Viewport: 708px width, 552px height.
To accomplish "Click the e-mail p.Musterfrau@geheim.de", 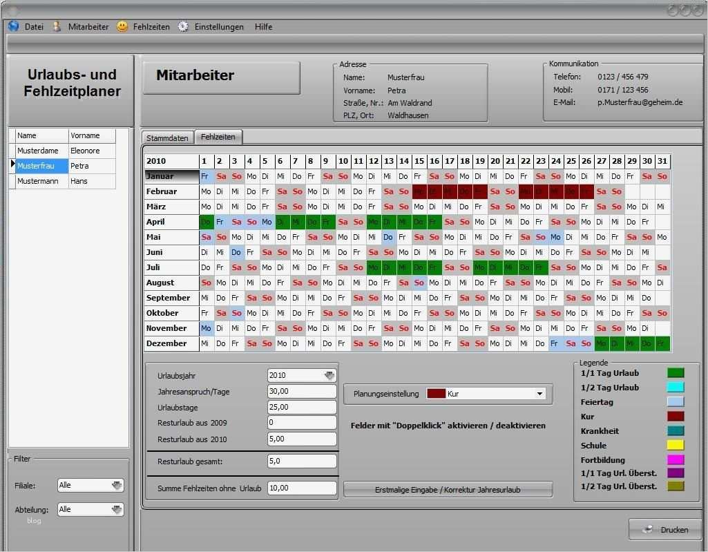I will [640, 102].
